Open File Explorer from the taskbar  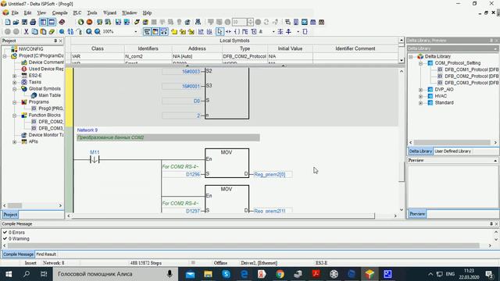(209, 274)
